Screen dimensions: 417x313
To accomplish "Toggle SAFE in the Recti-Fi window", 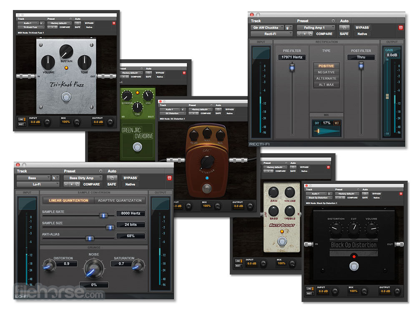I will click(344, 34).
